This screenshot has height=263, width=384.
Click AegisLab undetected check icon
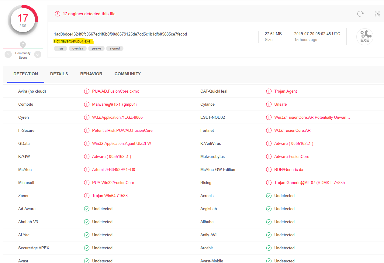pos(269,209)
